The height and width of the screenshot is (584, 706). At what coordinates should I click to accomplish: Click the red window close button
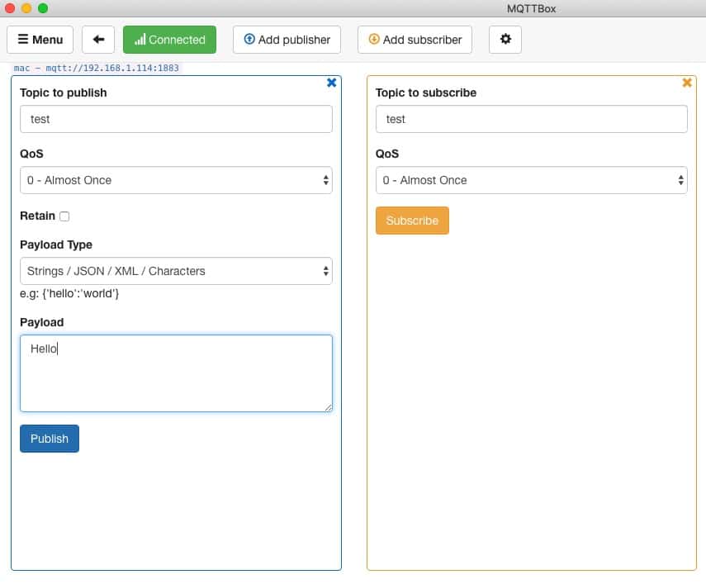(x=10, y=8)
